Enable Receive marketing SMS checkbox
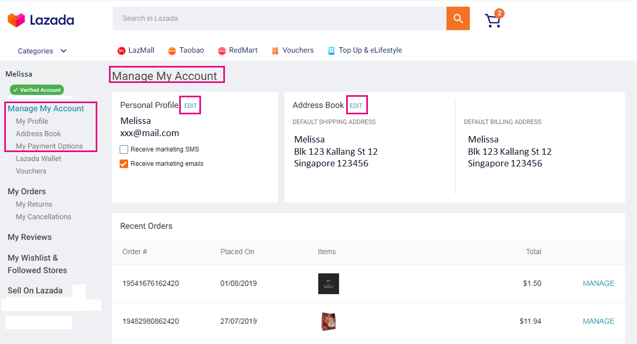637x344 pixels. 124,149
